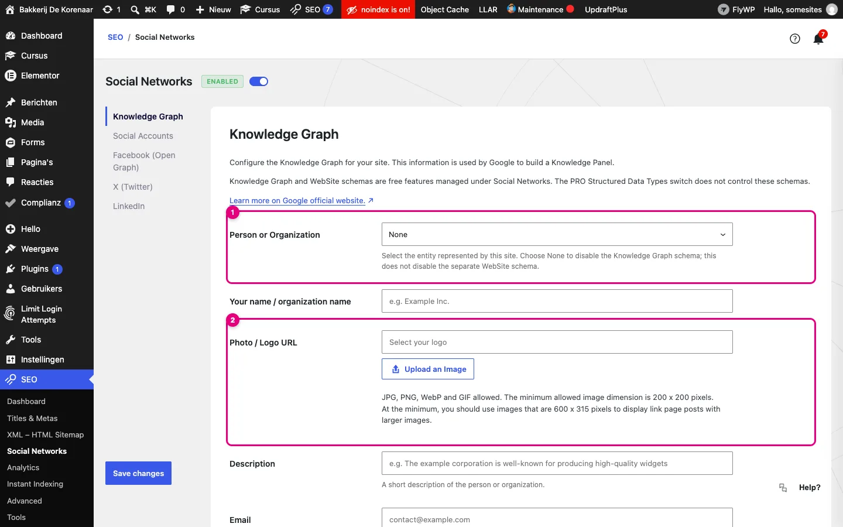Switch to the Social Accounts tab
Screen dimensions: 843x527
[143, 136]
